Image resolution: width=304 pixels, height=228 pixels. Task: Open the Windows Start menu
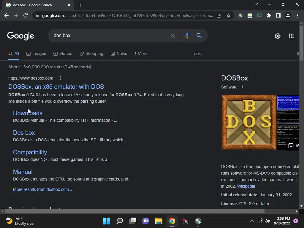tap(106, 221)
